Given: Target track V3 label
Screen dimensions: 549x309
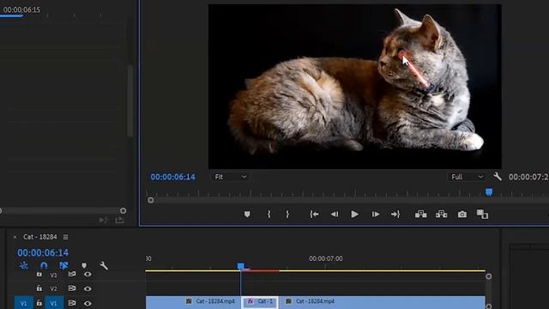Looking at the screenshot, I should [x=53, y=275].
